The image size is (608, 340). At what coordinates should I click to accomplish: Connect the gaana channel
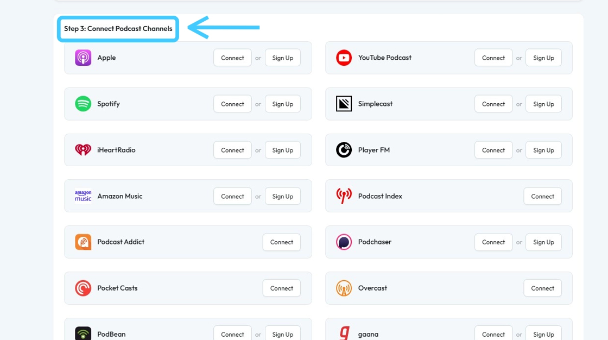point(493,333)
